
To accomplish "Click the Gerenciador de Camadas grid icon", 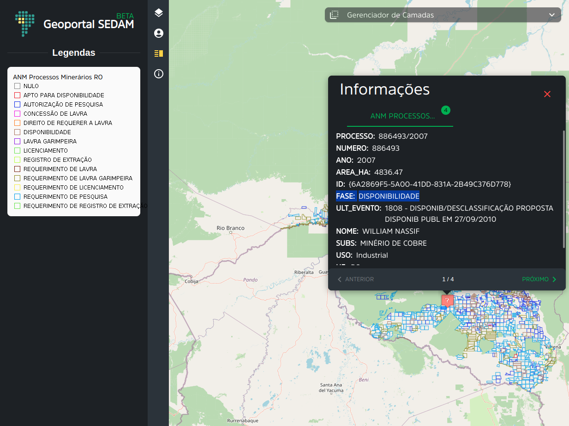I will pyautogui.click(x=335, y=15).
